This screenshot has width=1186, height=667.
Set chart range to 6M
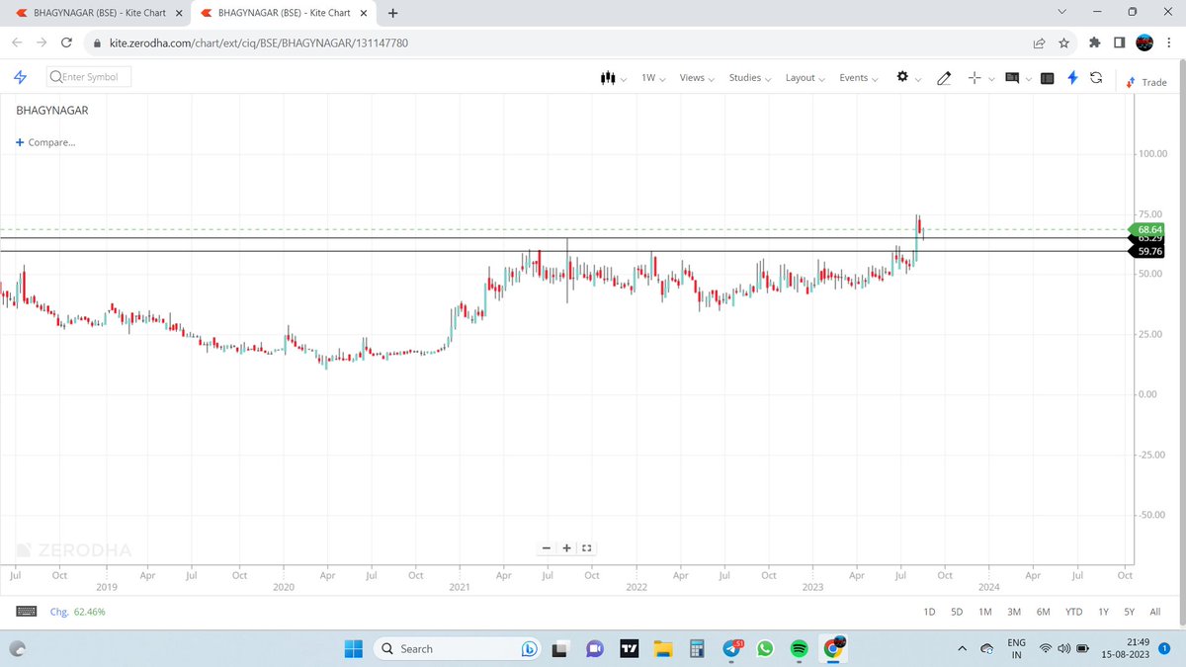pos(1043,612)
